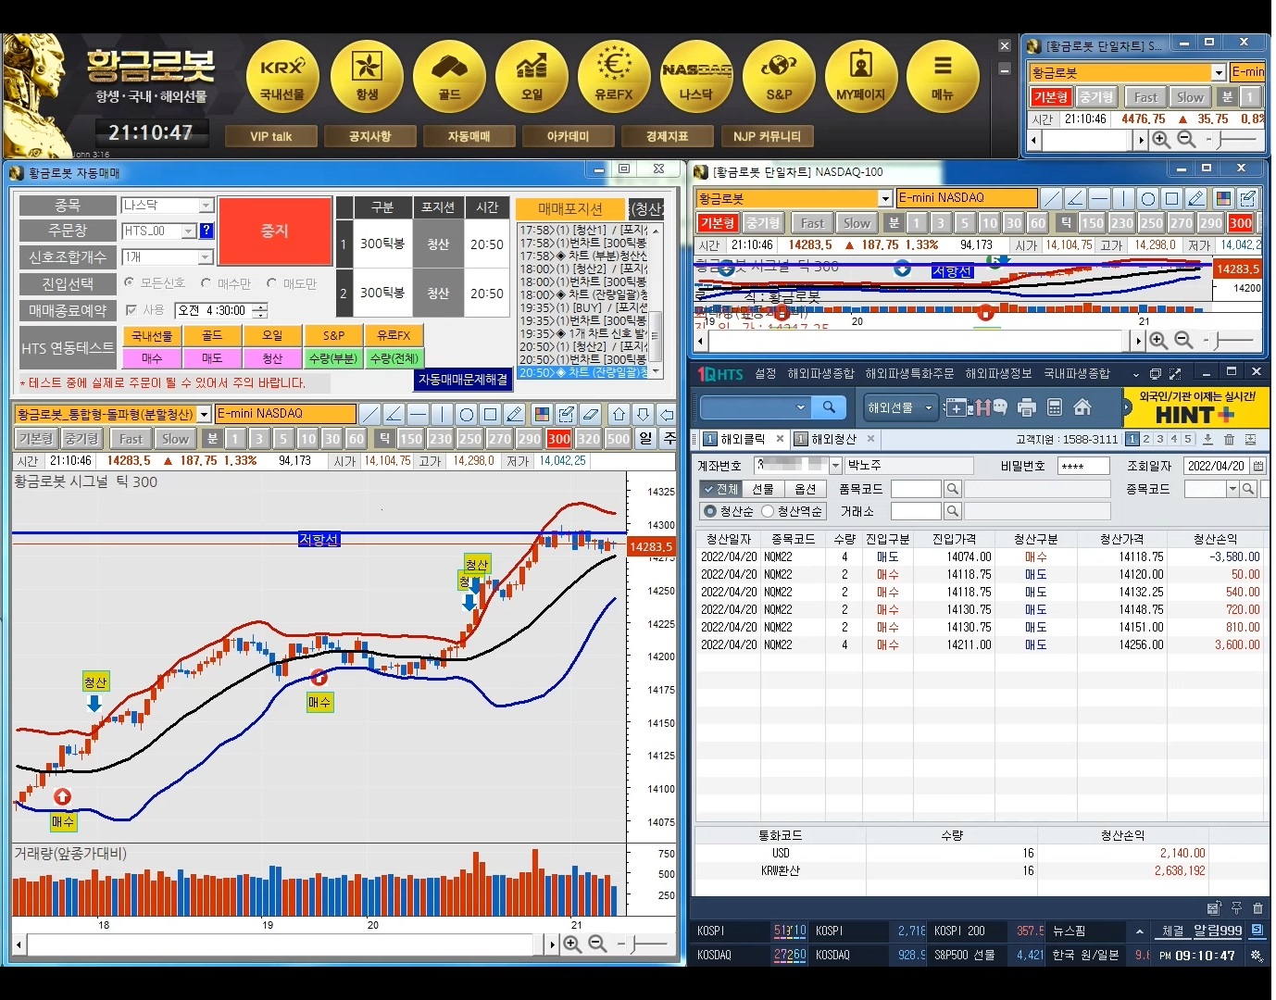Open the calculator icon in HTS toolbar

coord(1055,407)
